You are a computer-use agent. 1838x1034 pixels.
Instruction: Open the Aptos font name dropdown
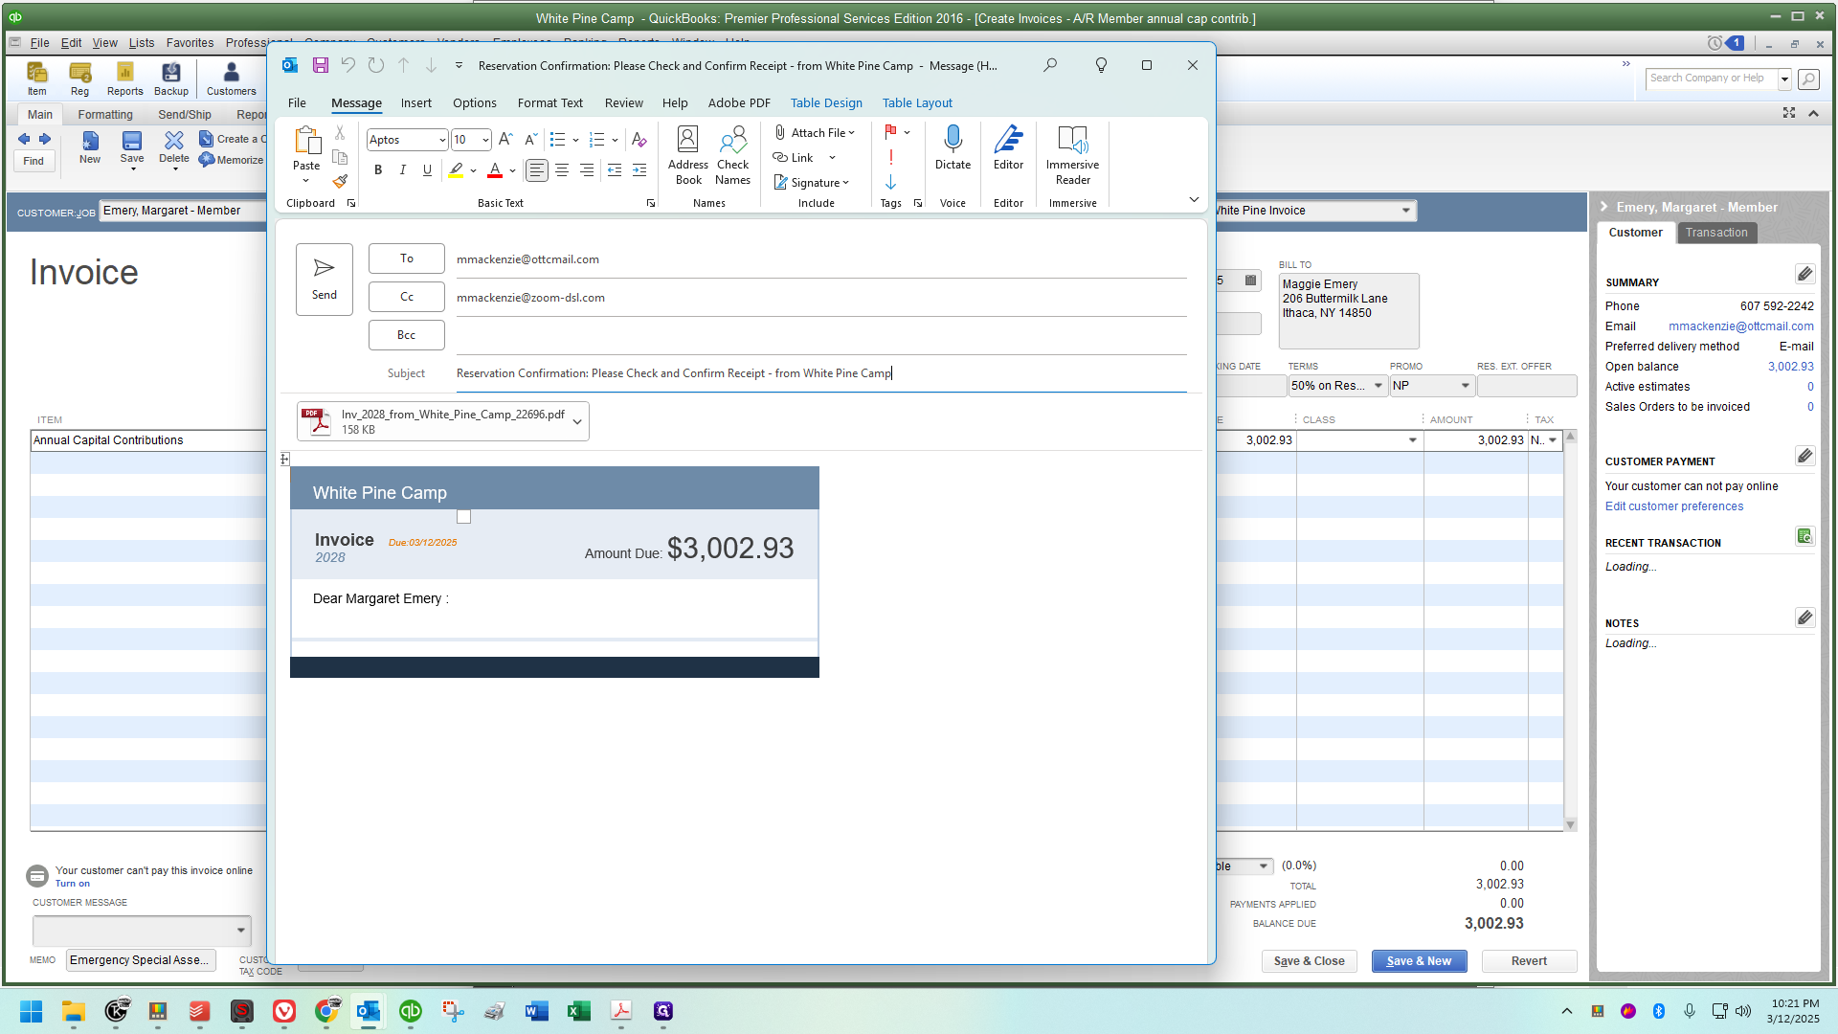(442, 140)
